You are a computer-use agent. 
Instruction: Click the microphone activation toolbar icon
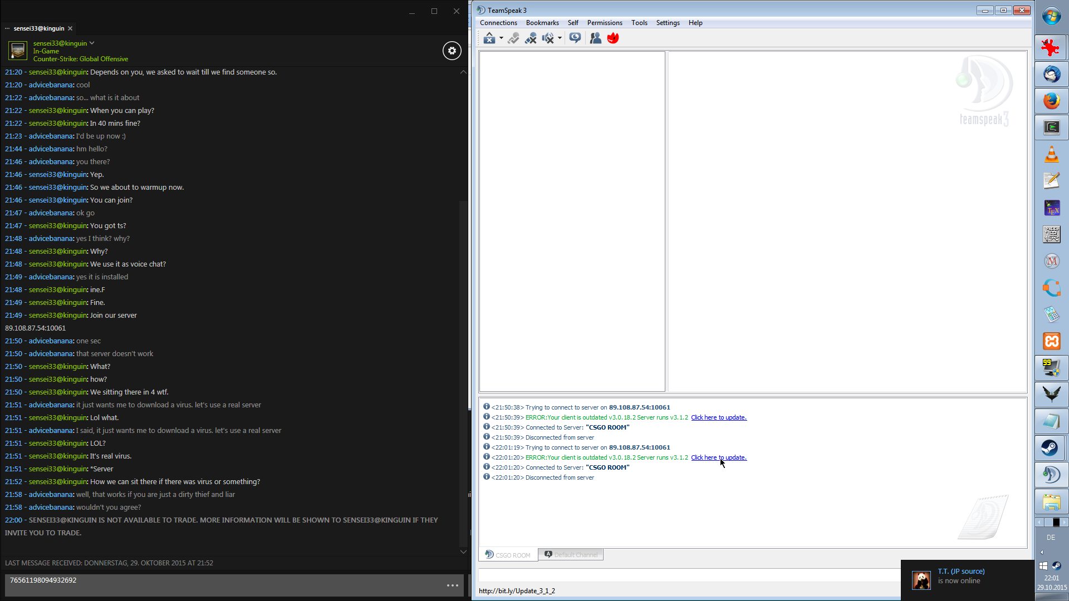[x=513, y=38]
